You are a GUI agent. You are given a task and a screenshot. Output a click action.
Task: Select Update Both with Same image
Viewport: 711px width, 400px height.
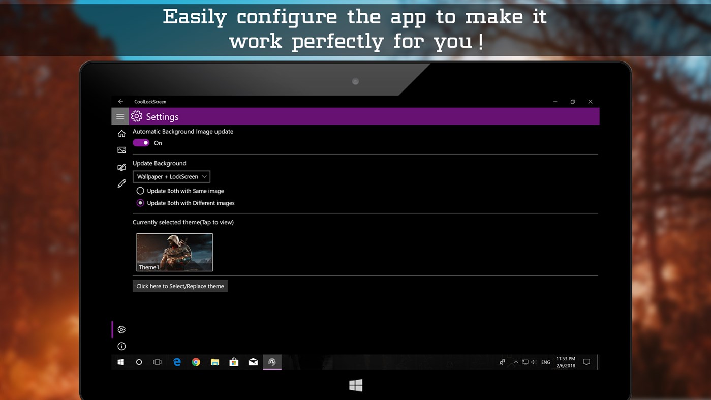[140, 191]
